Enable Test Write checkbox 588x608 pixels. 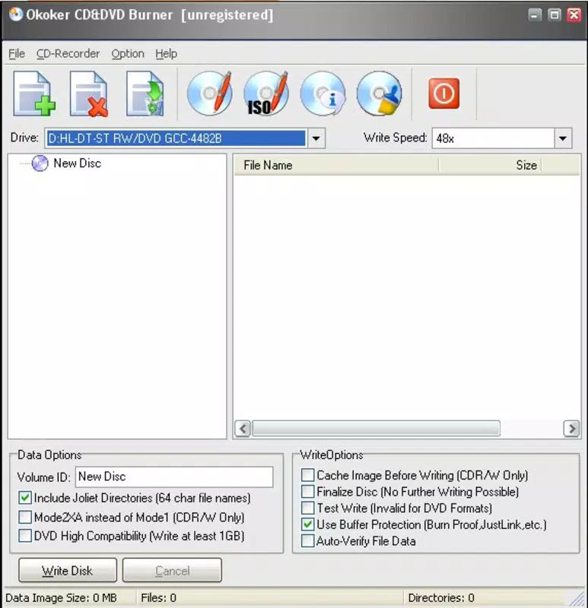308,508
